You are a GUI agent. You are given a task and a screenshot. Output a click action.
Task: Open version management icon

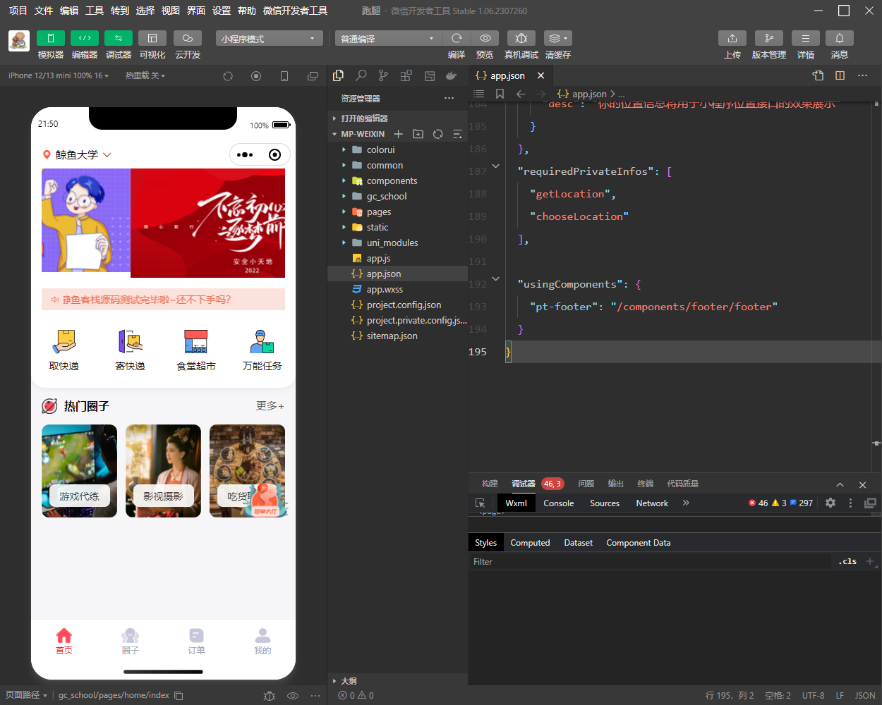(768, 38)
